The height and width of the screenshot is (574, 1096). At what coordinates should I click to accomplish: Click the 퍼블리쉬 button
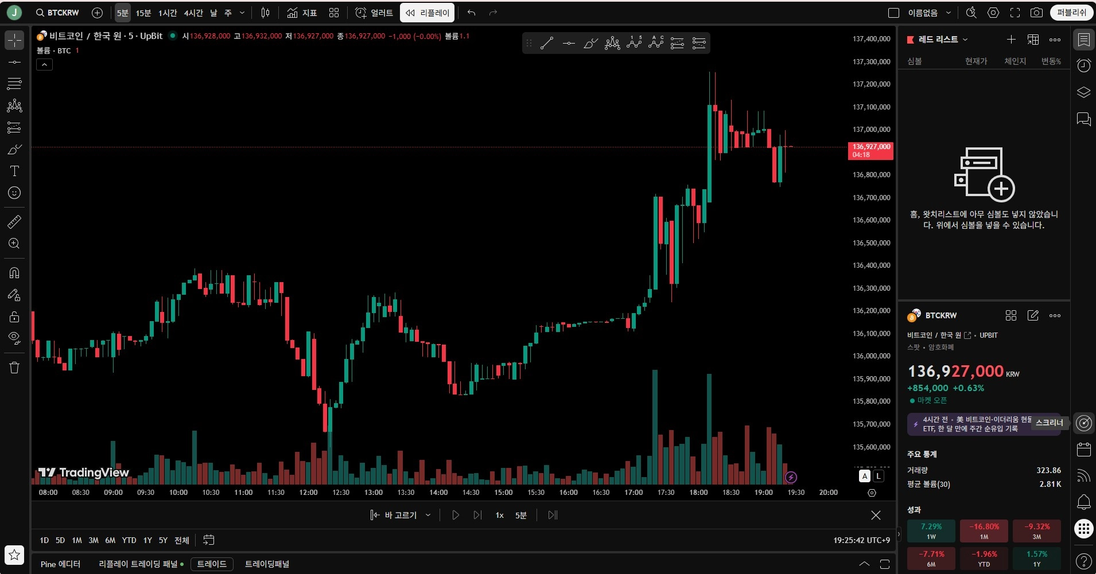tap(1071, 13)
